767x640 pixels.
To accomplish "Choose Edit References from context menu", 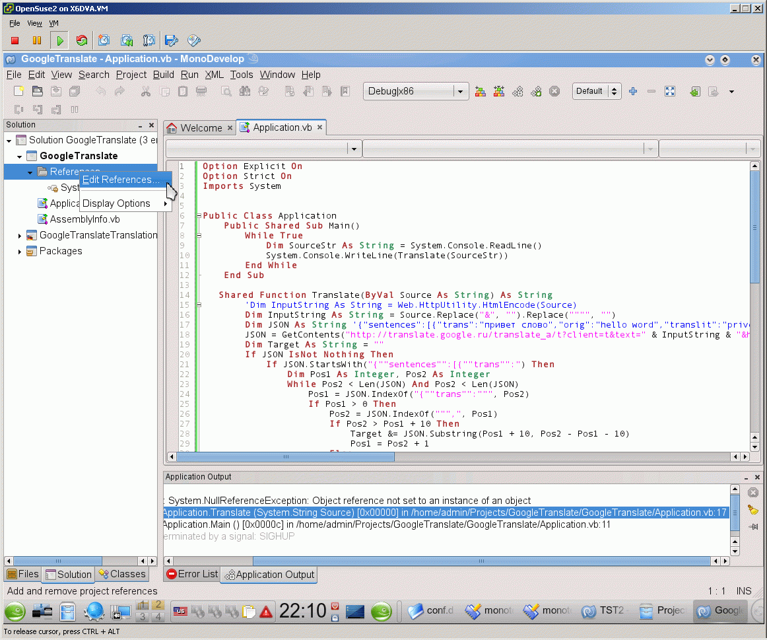I will (x=121, y=180).
